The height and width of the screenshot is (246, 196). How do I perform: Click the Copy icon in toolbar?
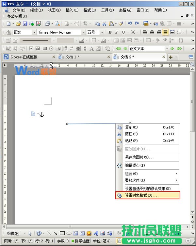(x=97, y=24)
